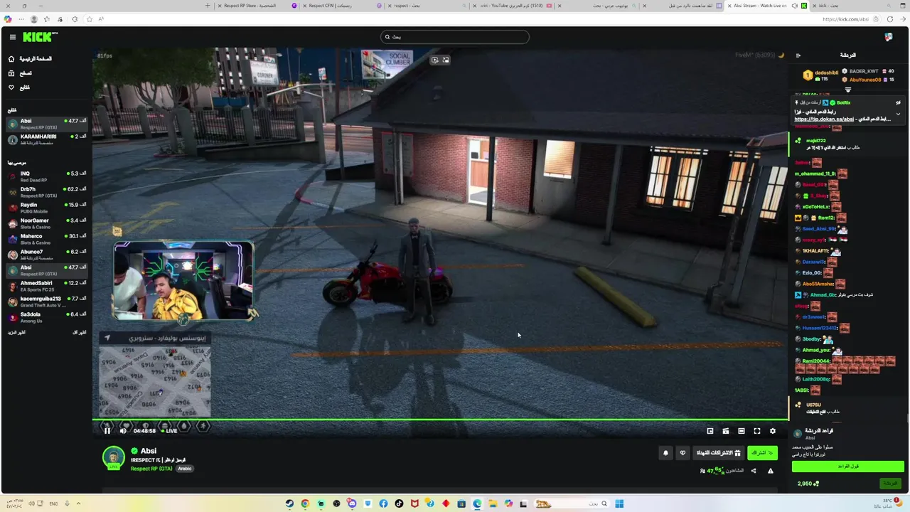The height and width of the screenshot is (512, 910).
Task: Open Raydin PUBG Mobile channel
Action: pyautogui.click(x=46, y=208)
